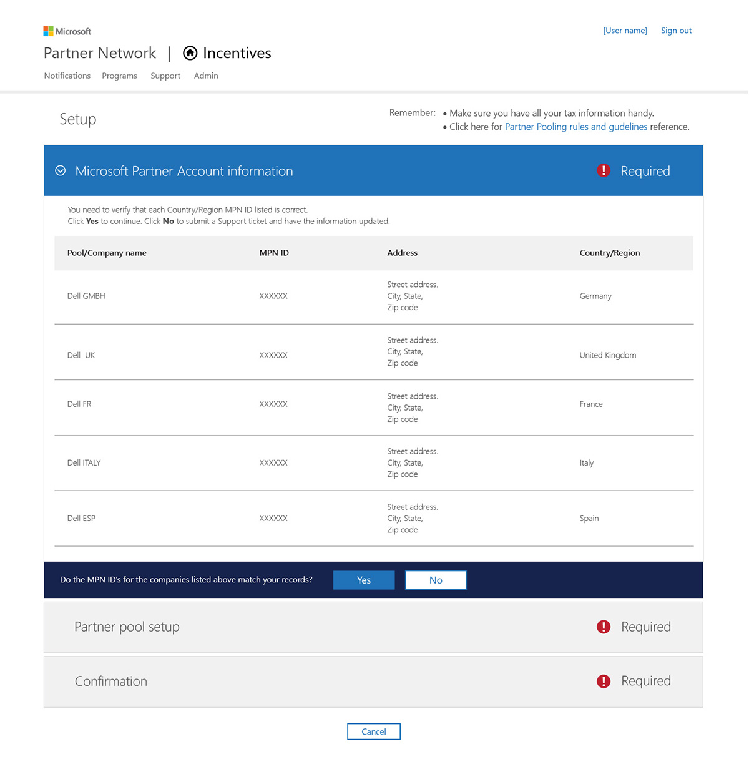The image size is (749, 772).
Task: Click the Required label beside Partner pool setup
Action: click(646, 627)
